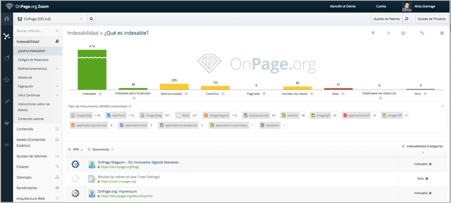Click the refresh crawl icon button

pos(407,19)
